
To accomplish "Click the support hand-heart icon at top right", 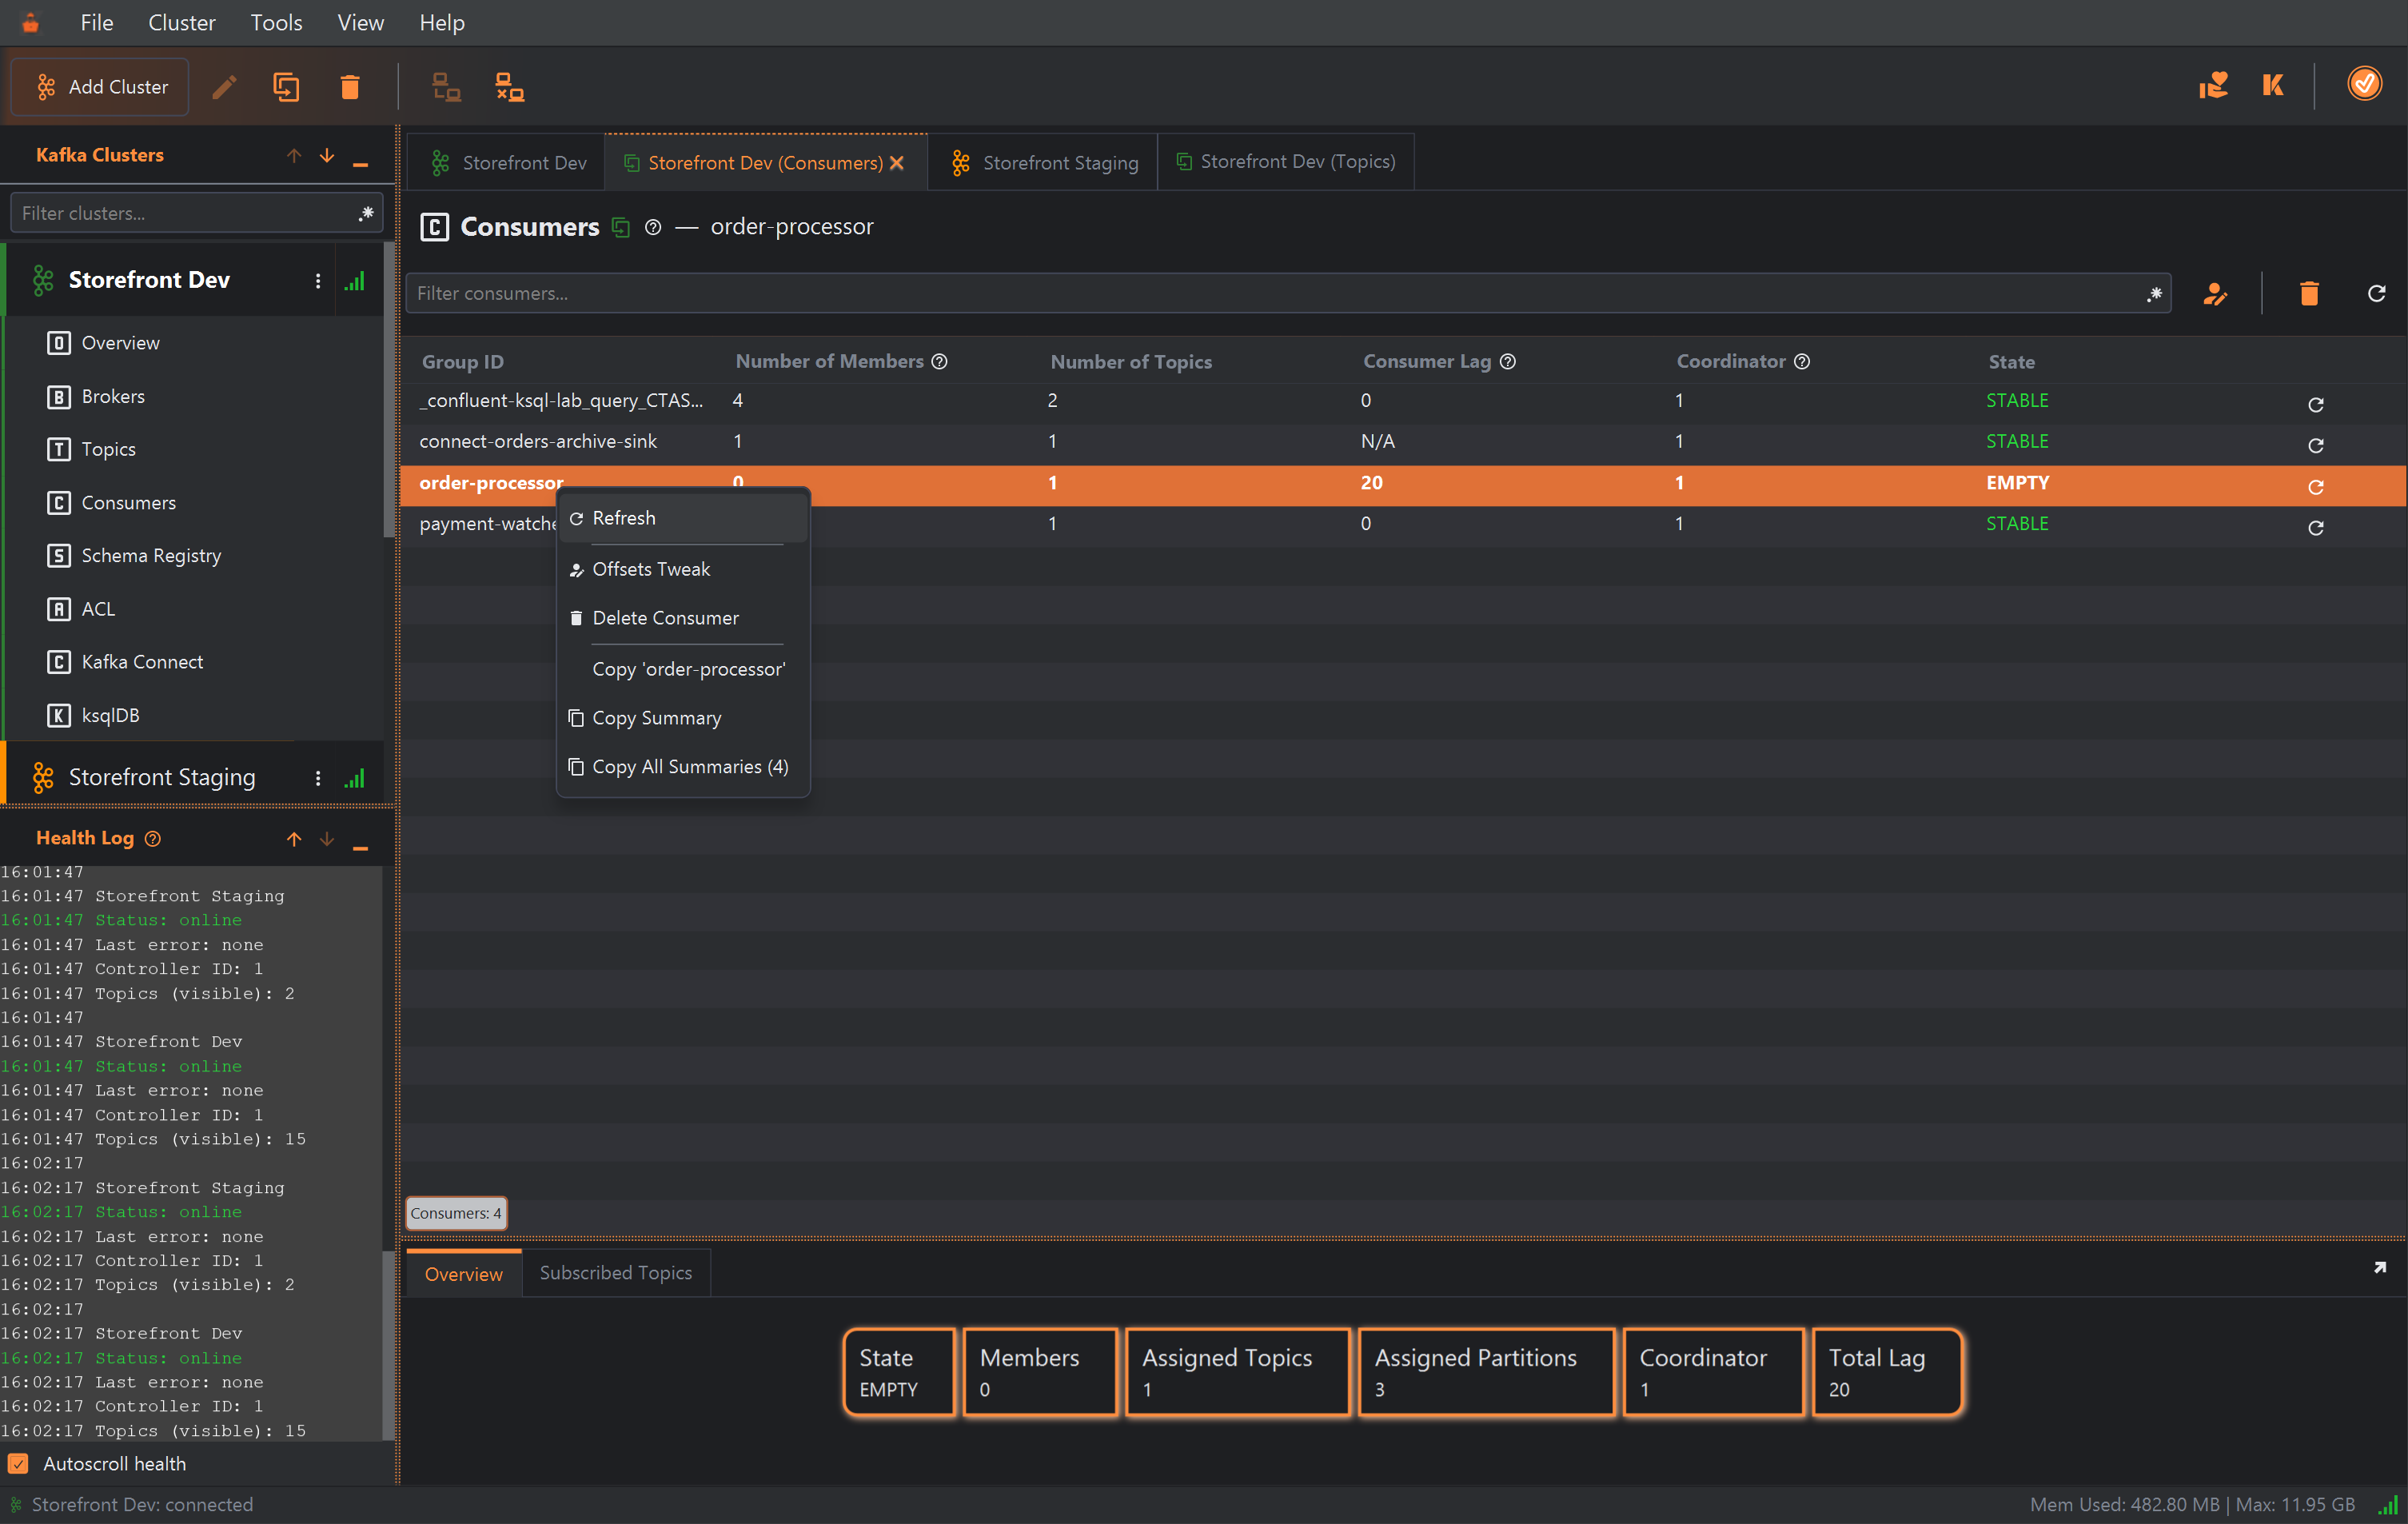I will point(2212,85).
